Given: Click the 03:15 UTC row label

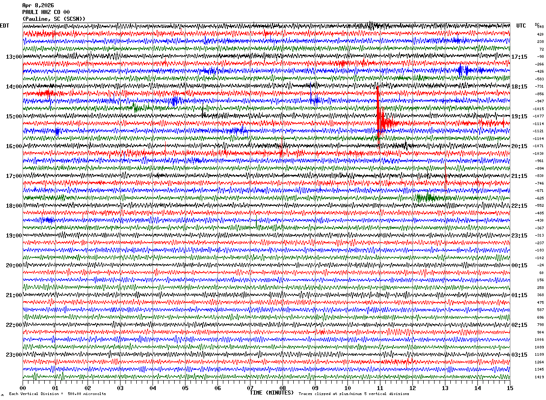Looking at the screenshot, I should pyautogui.click(x=519, y=355).
